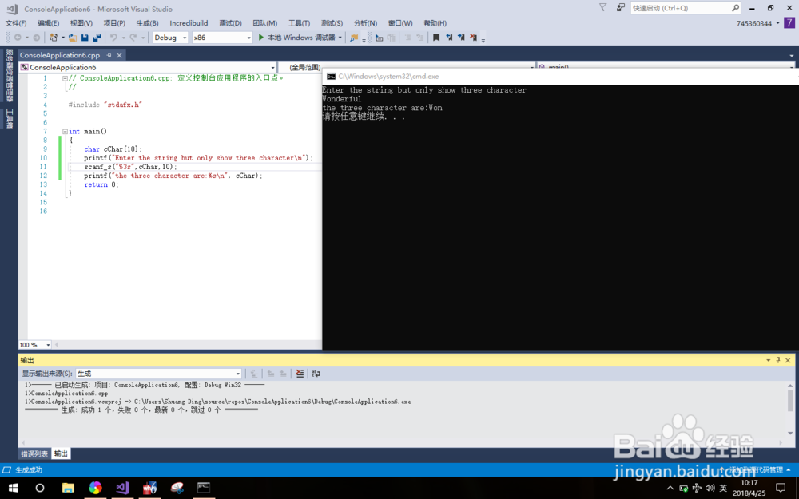
Task: Switch to the 错误列表 tab
Action: click(x=34, y=453)
